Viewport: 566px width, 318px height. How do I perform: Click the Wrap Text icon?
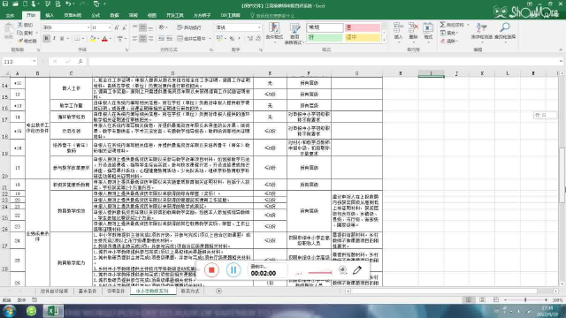coord(180,27)
